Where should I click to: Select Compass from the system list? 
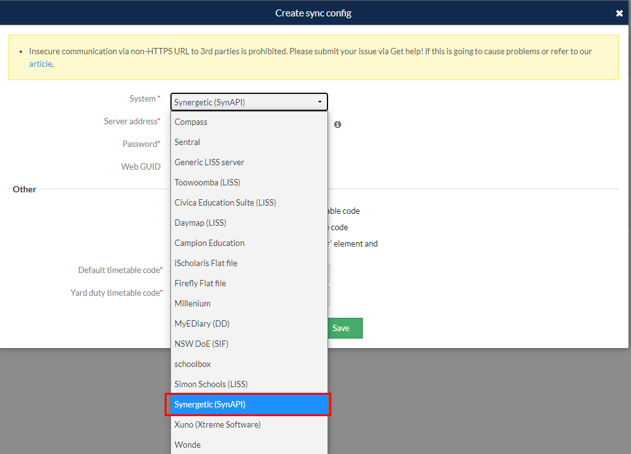point(249,122)
